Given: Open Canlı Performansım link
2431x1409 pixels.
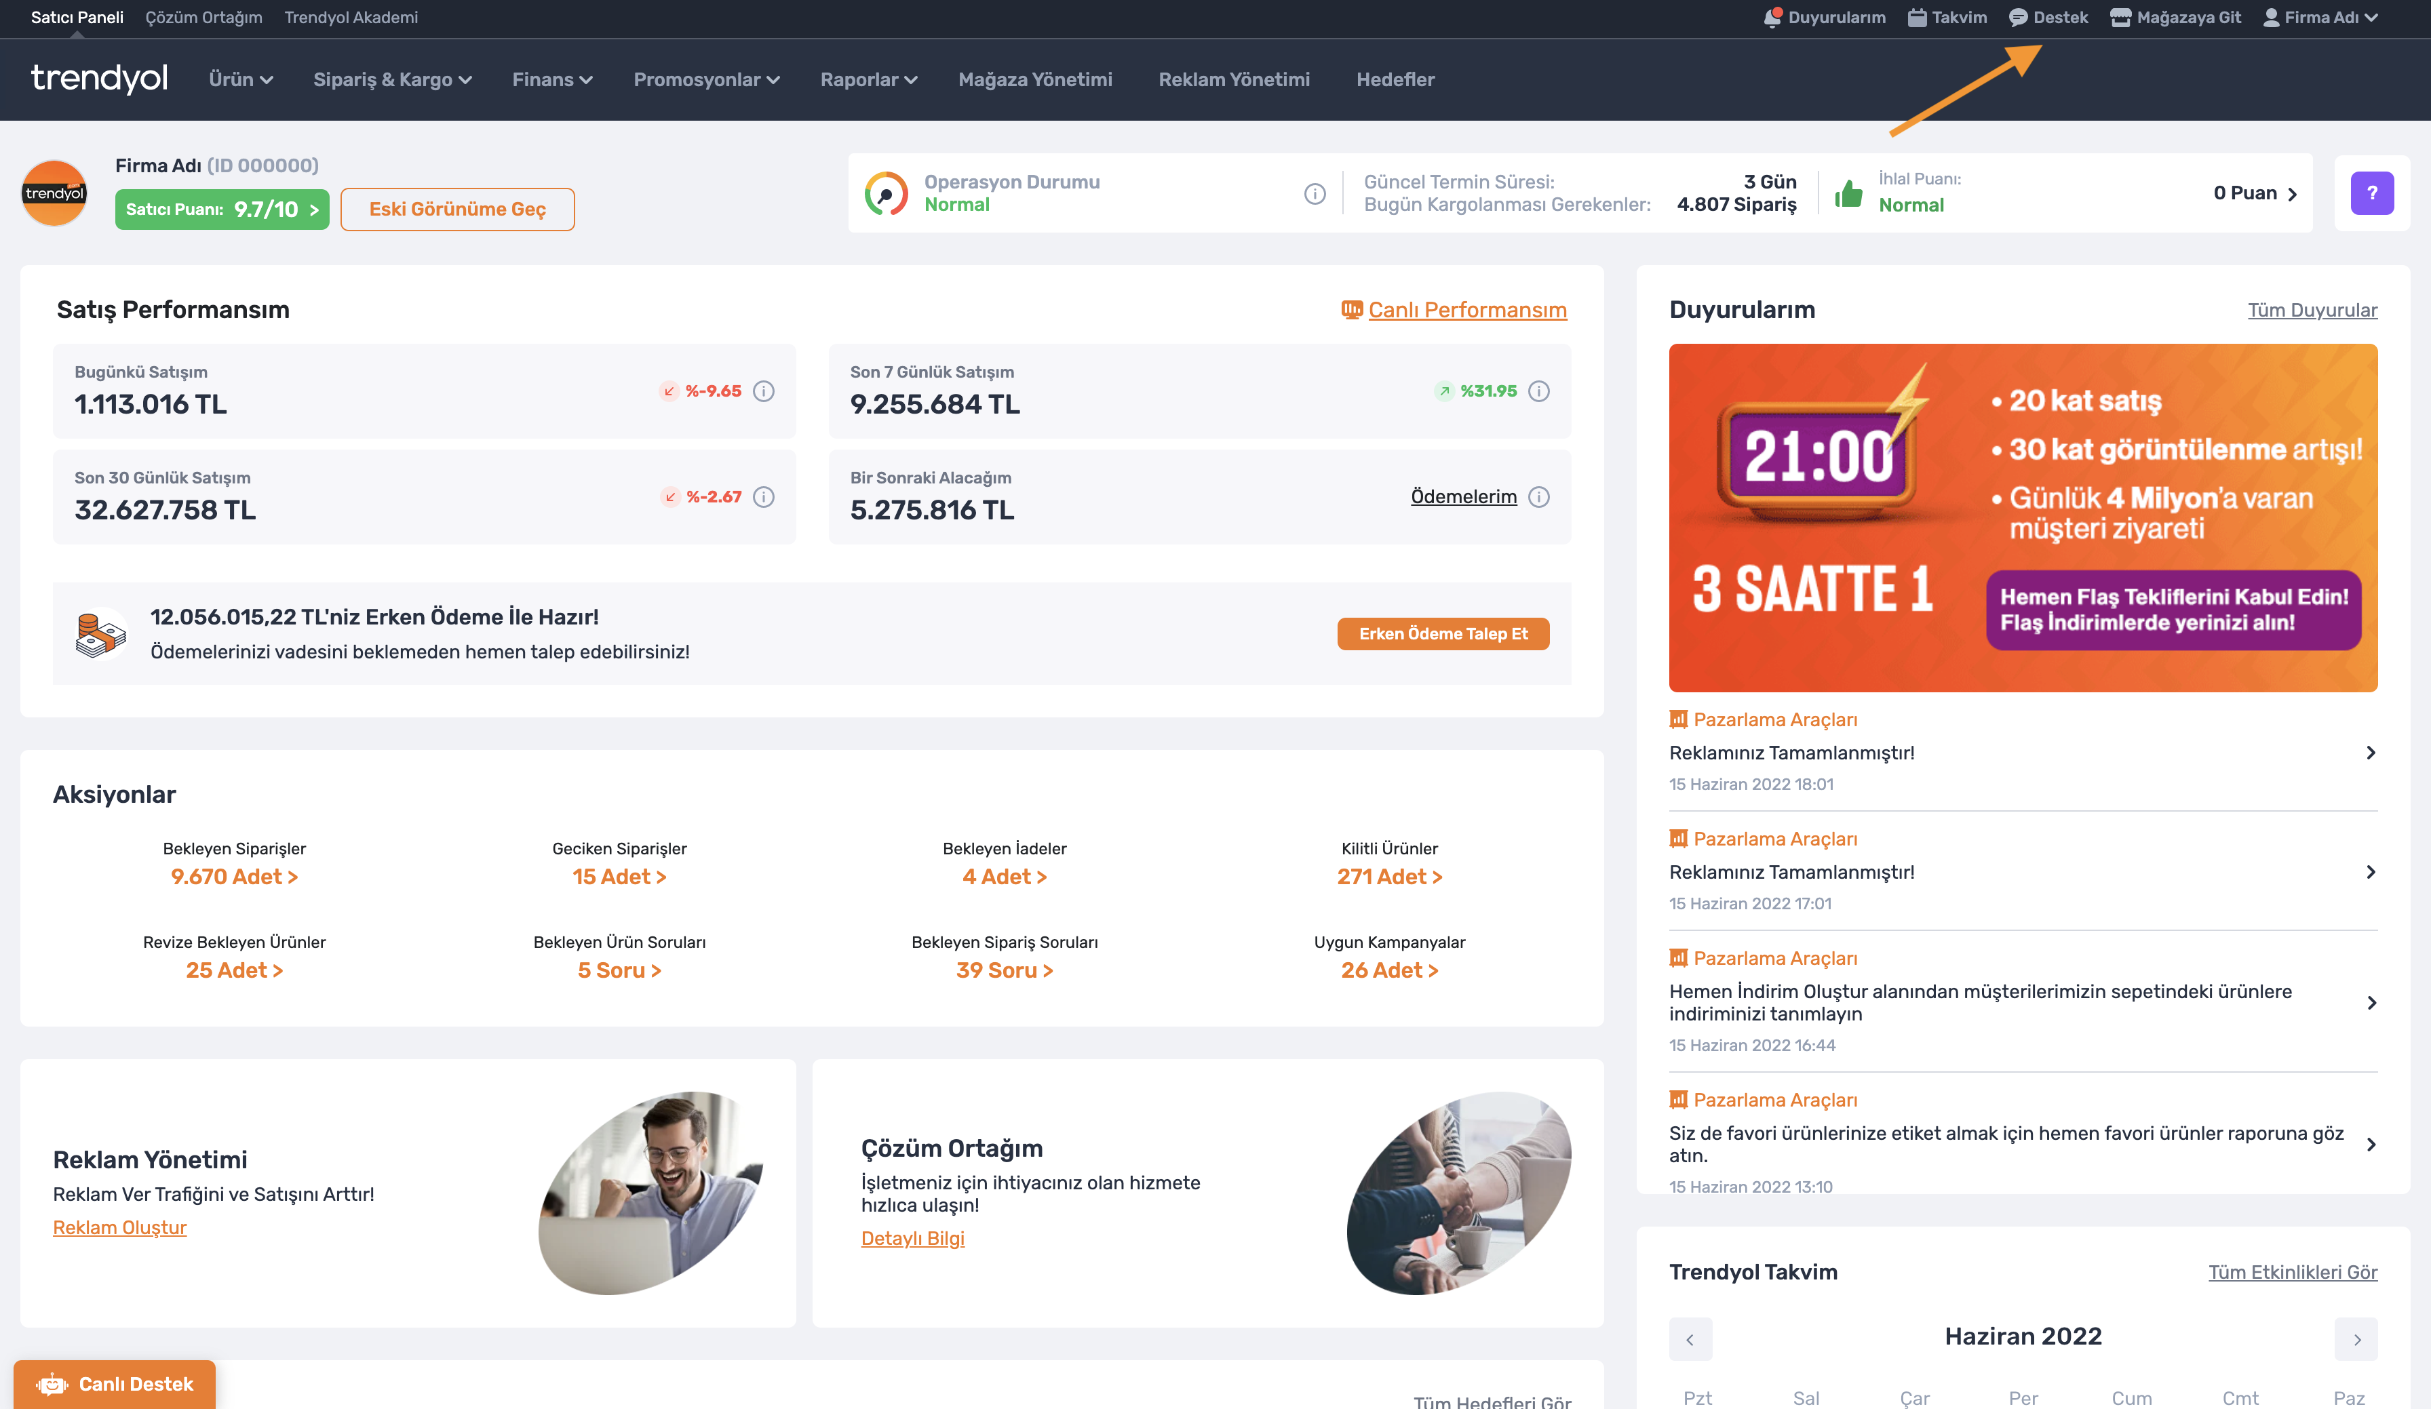Looking at the screenshot, I should click(x=1454, y=310).
